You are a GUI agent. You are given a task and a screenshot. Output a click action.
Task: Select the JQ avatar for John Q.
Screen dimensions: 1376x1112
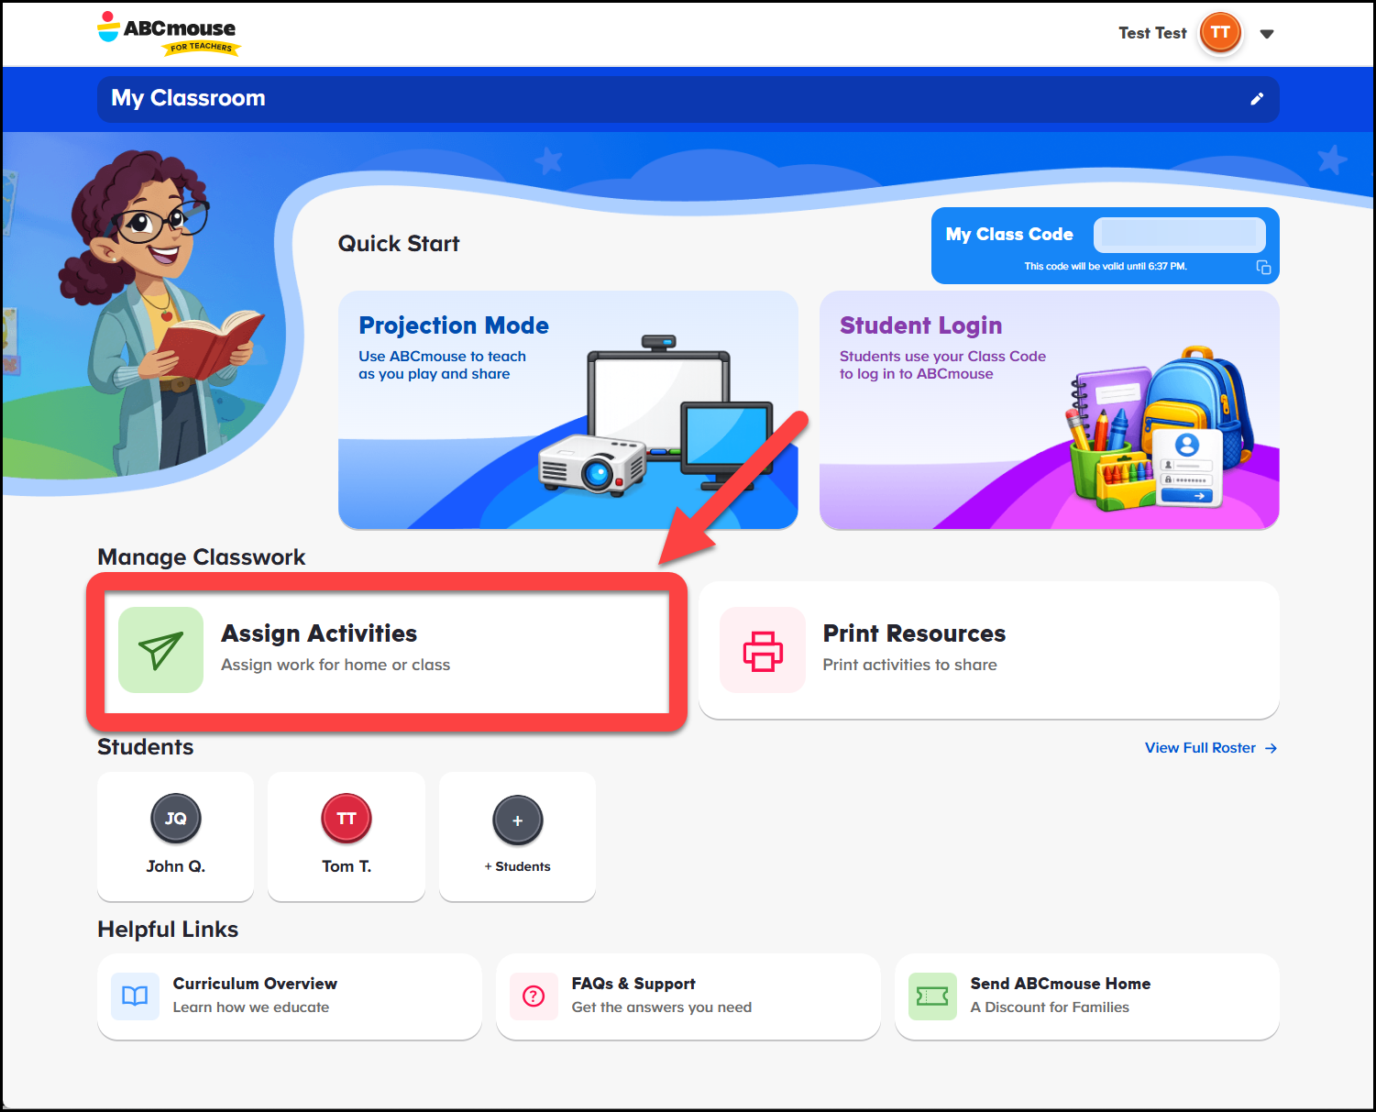click(176, 819)
